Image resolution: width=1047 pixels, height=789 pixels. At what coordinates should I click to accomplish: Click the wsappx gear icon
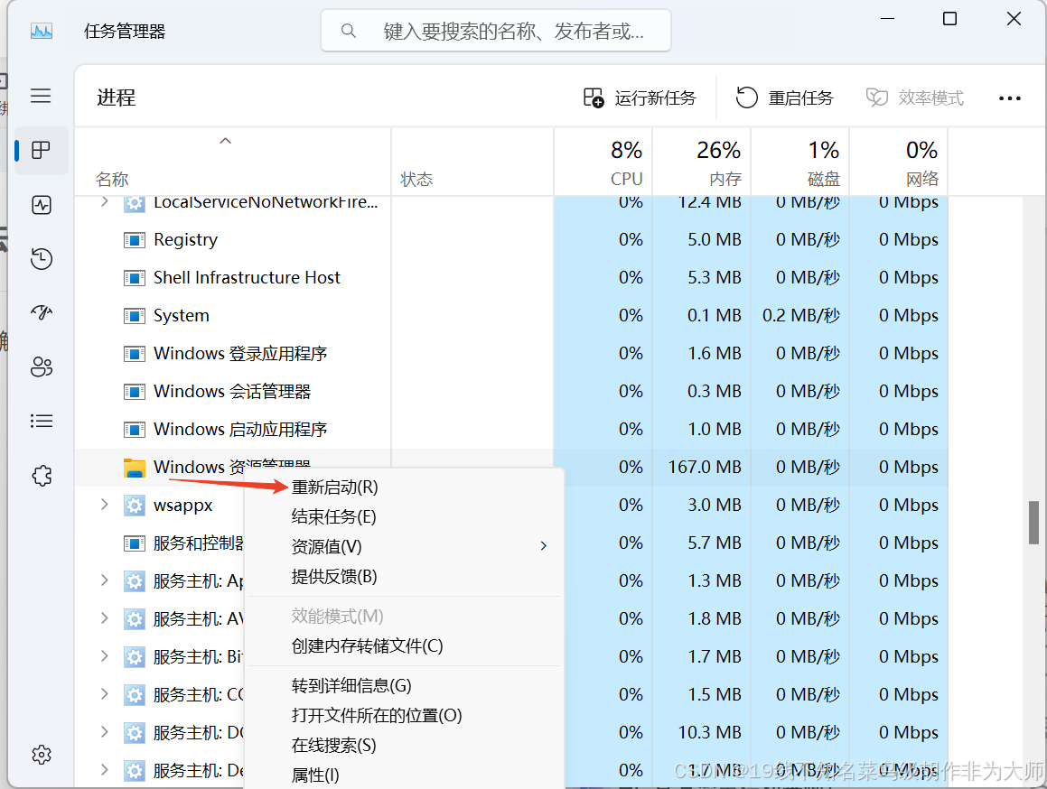tap(135, 506)
